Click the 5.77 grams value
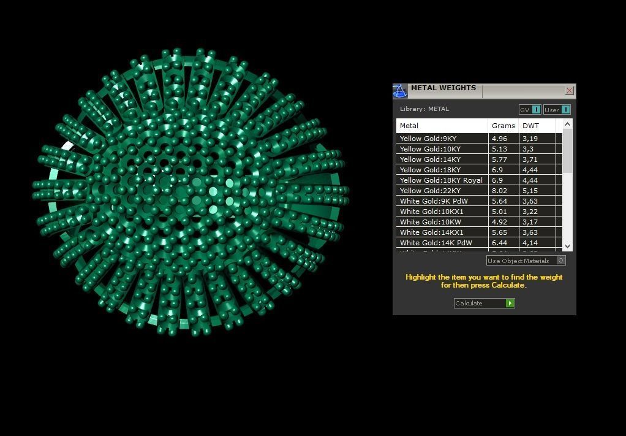The width and height of the screenshot is (626, 436). (x=499, y=159)
